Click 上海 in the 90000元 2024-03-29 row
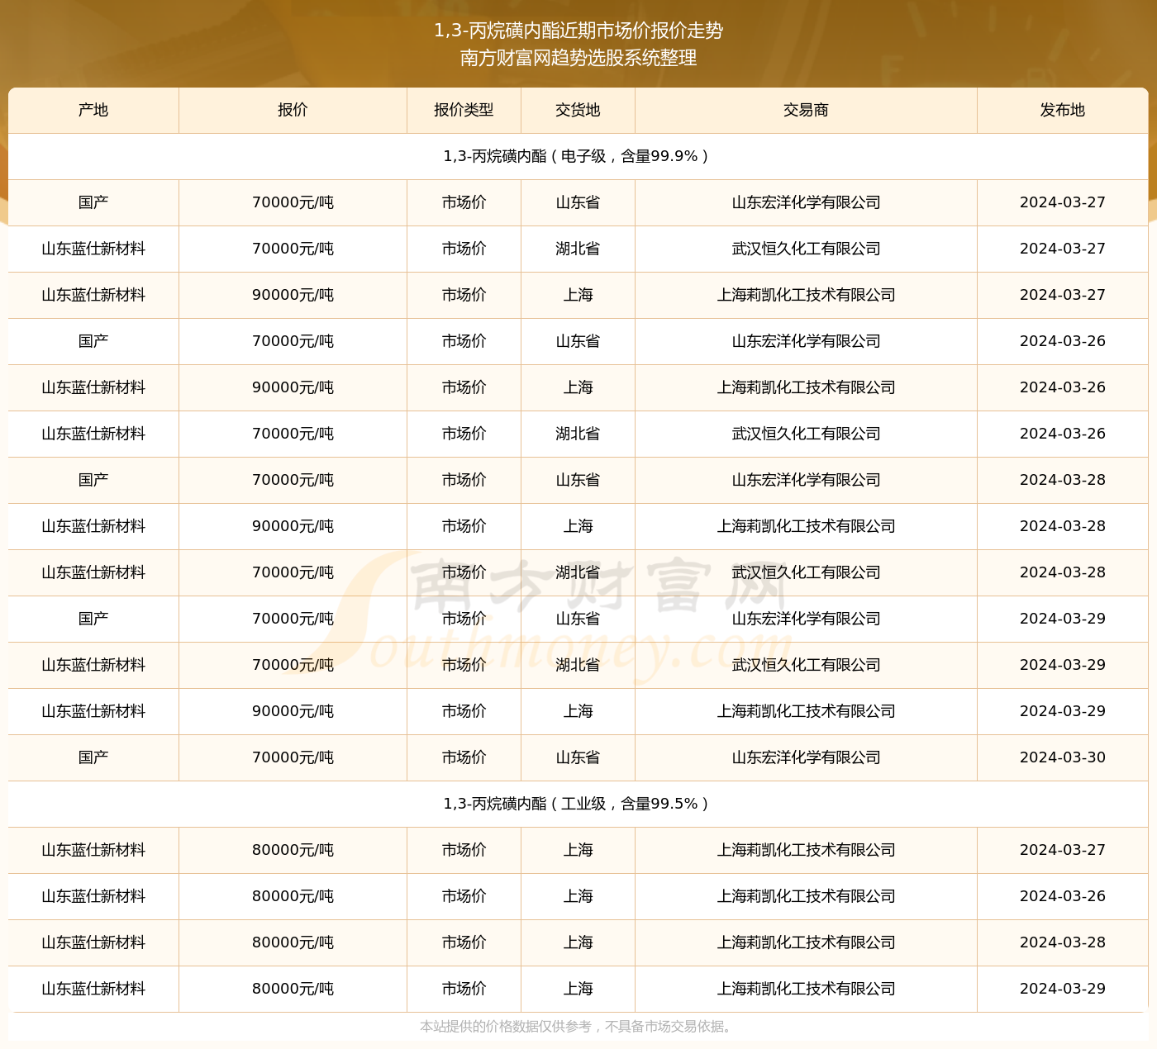Image resolution: width=1157 pixels, height=1049 pixels. pyautogui.click(x=578, y=711)
